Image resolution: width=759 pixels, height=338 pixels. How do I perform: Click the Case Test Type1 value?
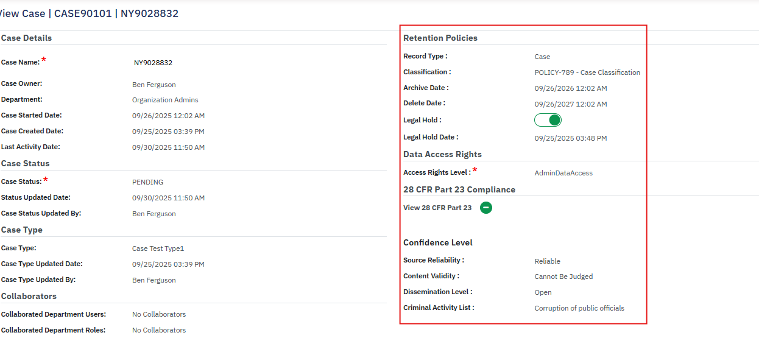pos(158,248)
